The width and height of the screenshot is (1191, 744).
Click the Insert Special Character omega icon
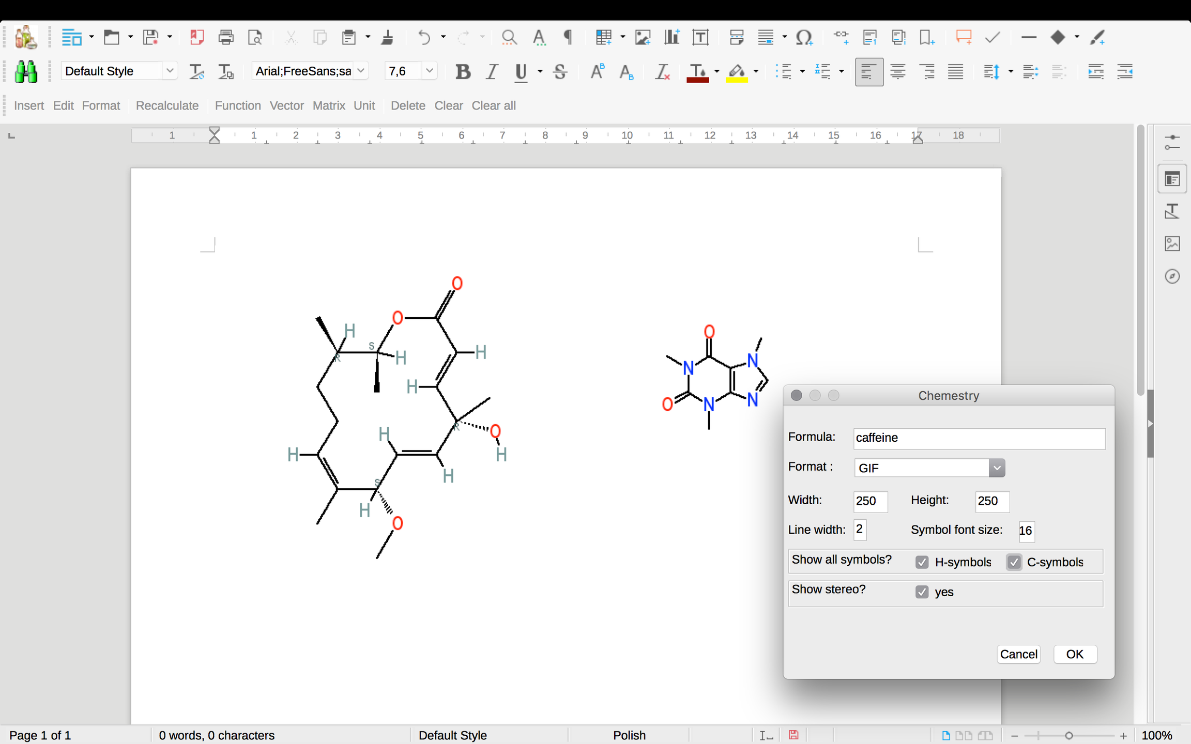coord(804,37)
